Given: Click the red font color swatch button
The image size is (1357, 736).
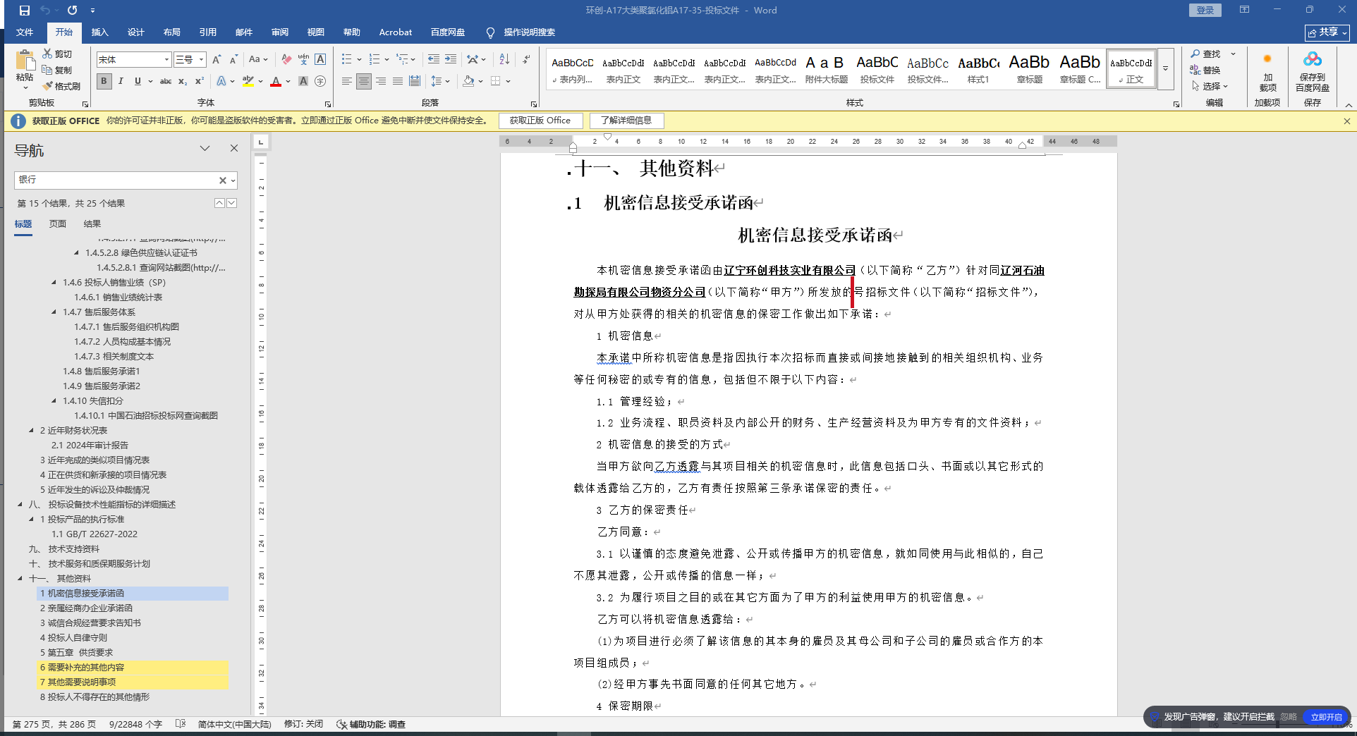Looking at the screenshot, I should click(x=275, y=81).
